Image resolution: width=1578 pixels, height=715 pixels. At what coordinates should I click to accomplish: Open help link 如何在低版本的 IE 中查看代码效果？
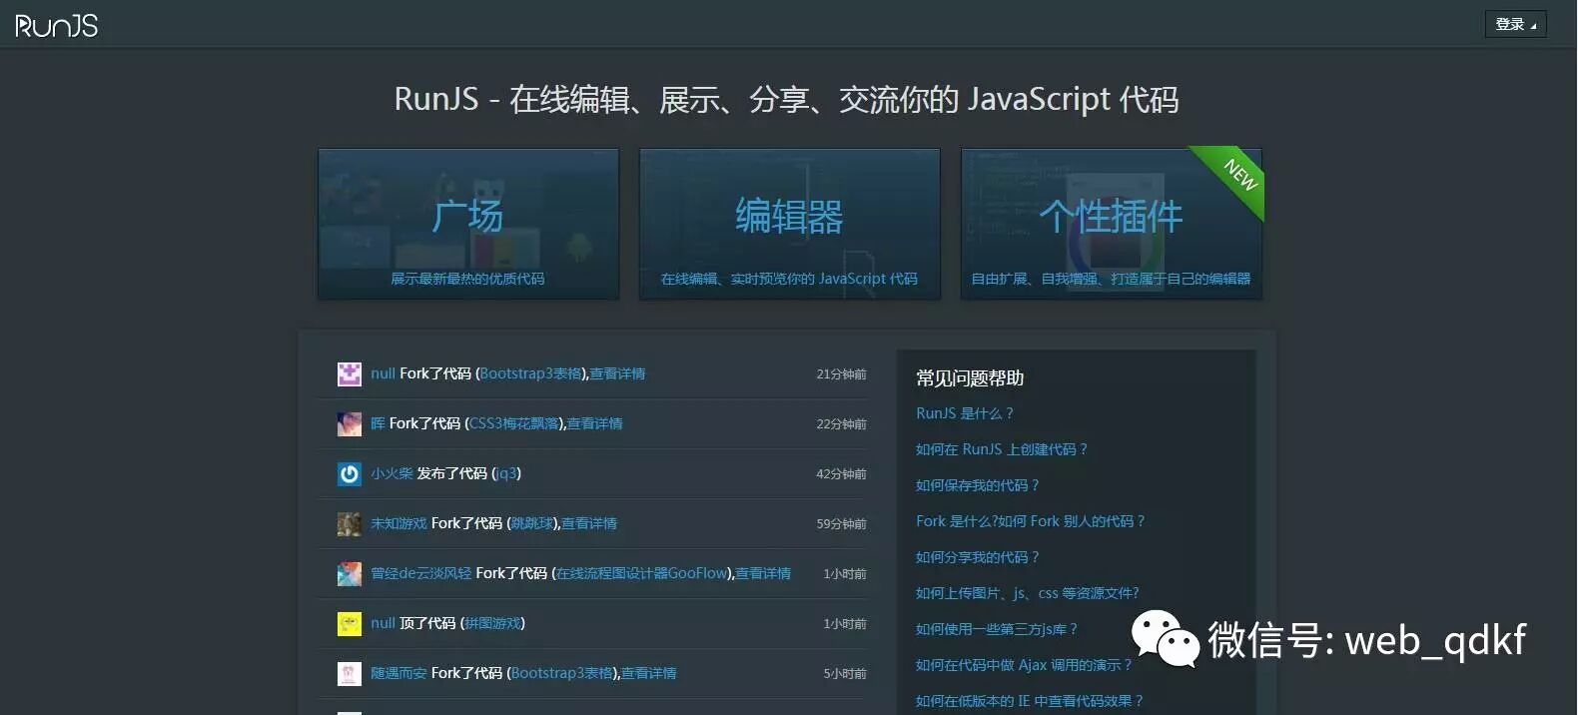pos(1030,701)
